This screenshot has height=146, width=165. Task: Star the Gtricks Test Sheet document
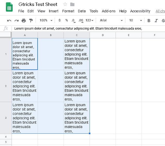pos(65,4)
